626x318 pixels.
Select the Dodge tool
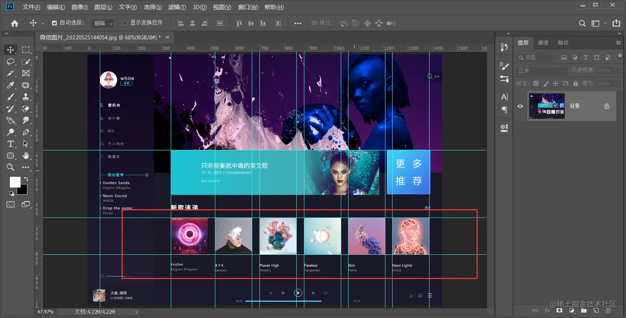[11, 132]
